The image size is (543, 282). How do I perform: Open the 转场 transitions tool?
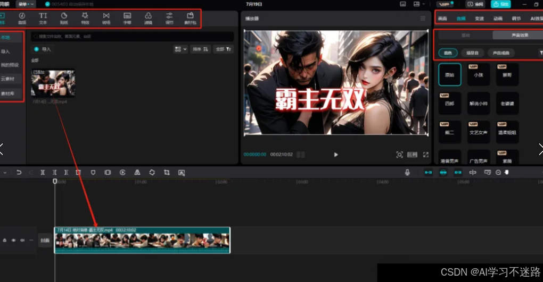(x=106, y=18)
